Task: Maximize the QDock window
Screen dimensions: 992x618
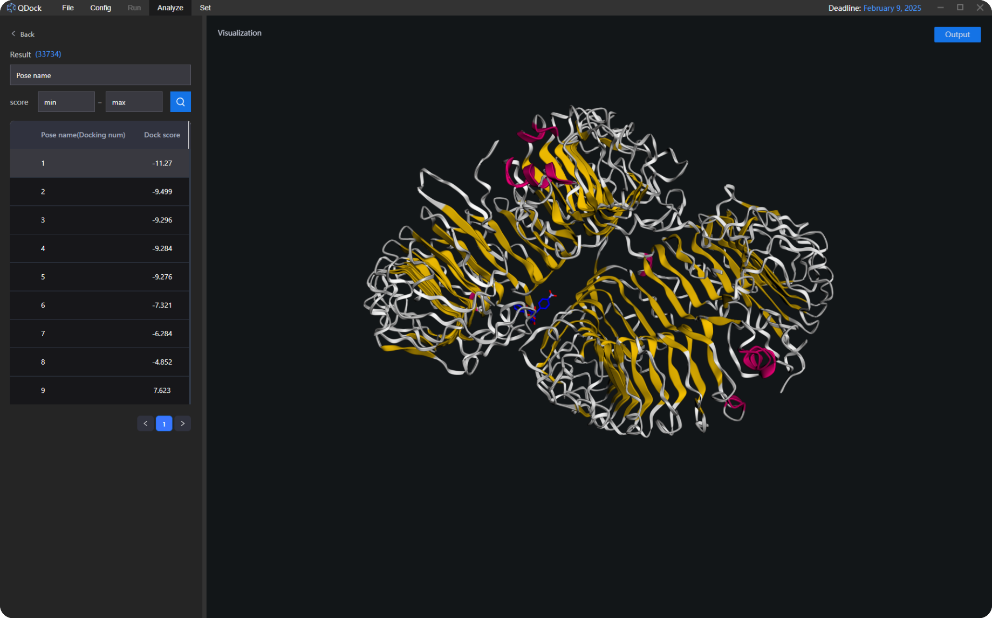Action: tap(960, 8)
